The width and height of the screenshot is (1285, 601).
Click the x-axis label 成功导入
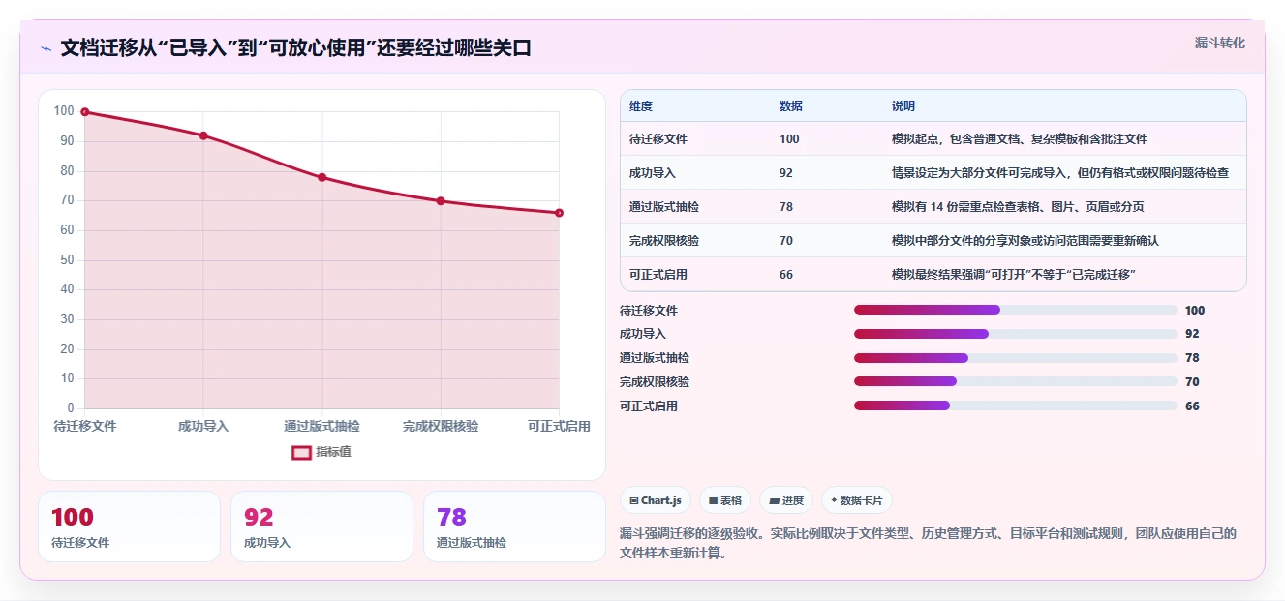203,427
